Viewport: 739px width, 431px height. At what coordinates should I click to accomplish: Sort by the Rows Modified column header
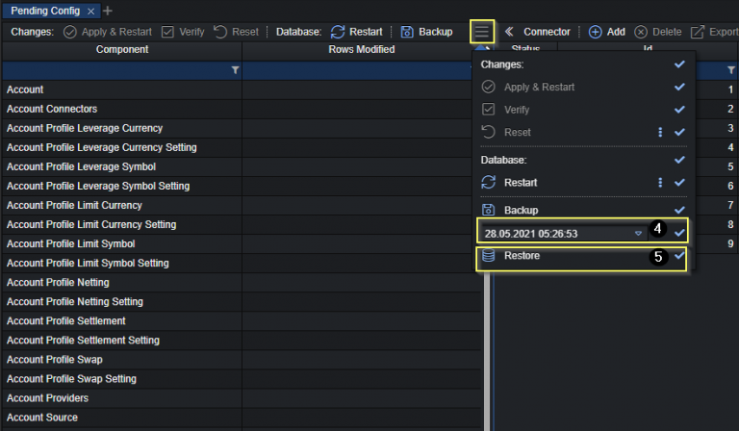(362, 49)
